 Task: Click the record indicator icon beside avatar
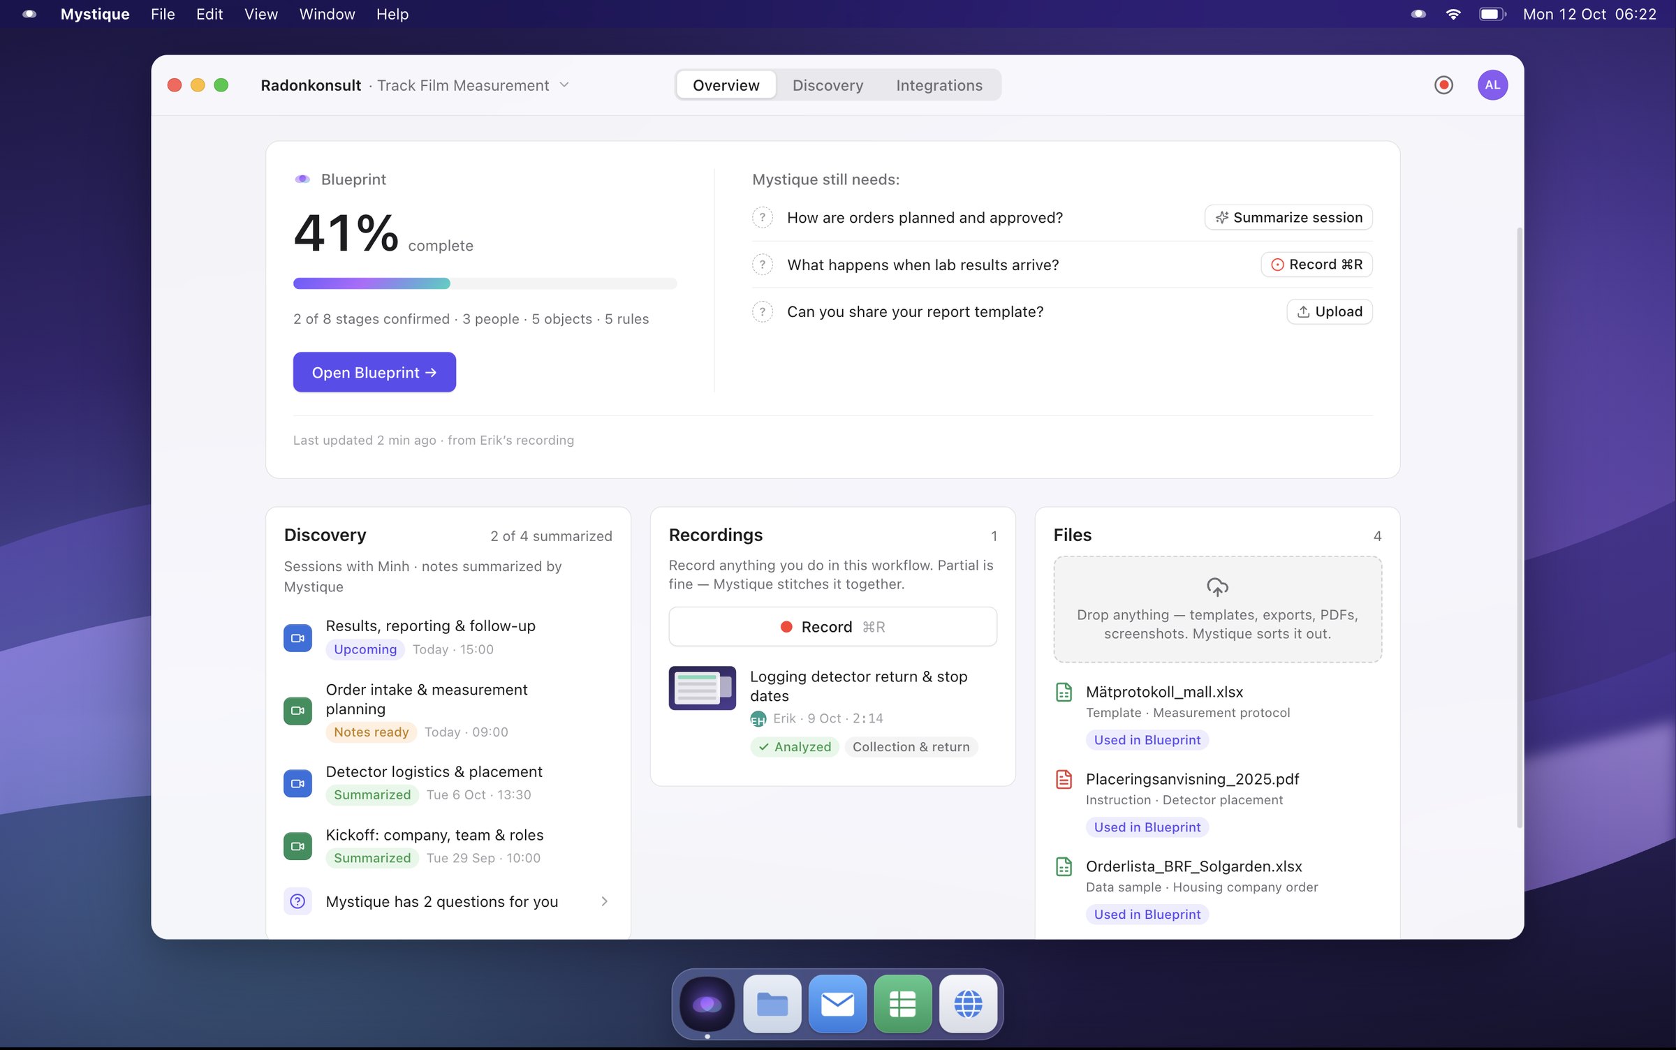click(x=1443, y=85)
